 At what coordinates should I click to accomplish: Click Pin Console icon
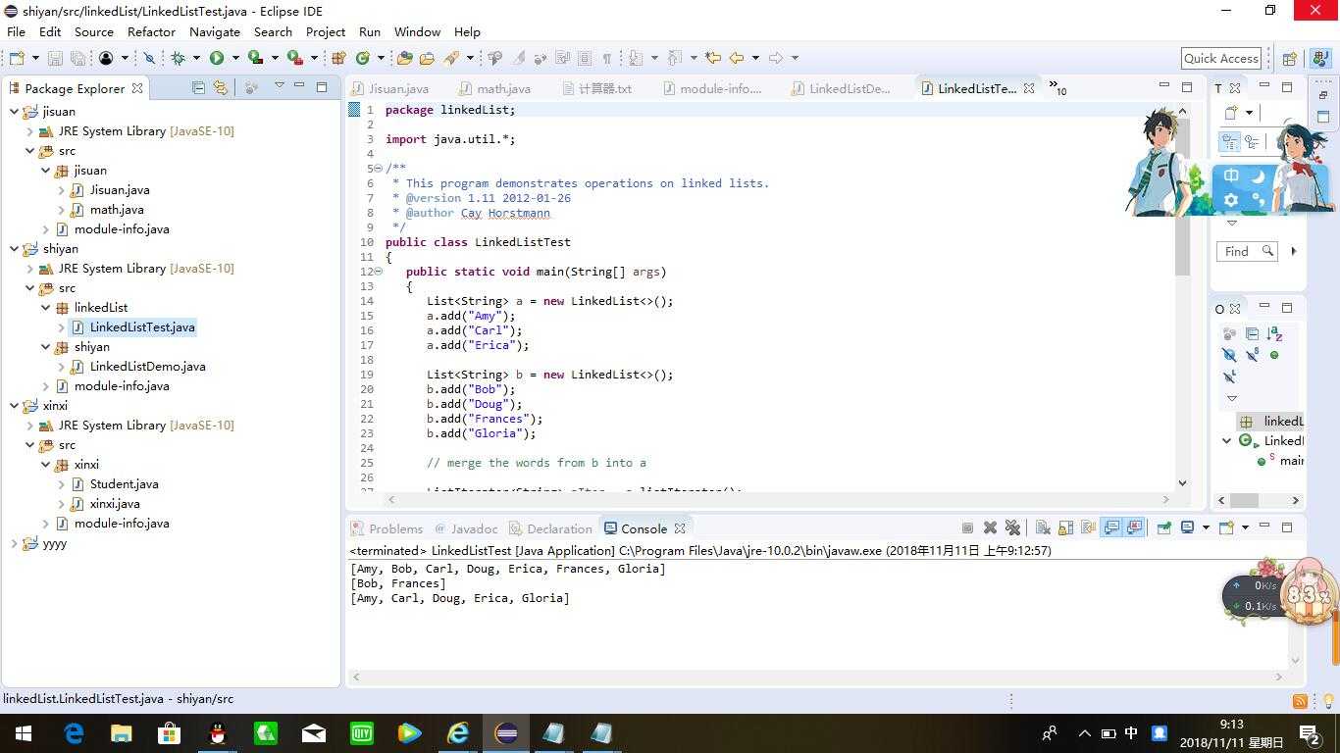(1163, 527)
